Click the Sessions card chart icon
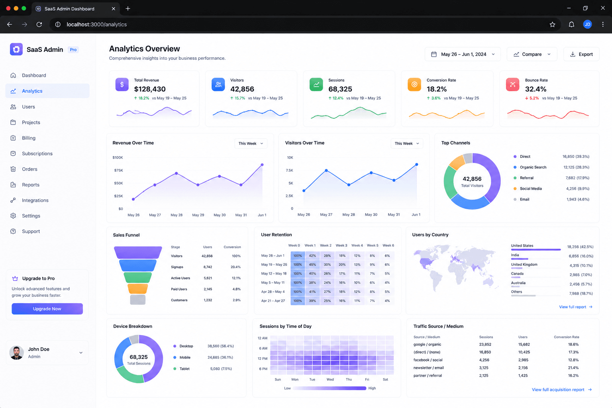 (316, 84)
